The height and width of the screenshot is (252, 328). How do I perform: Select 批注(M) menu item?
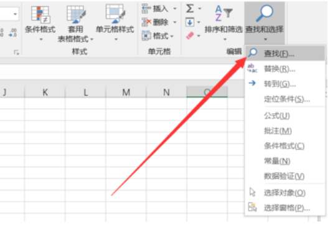click(285, 131)
